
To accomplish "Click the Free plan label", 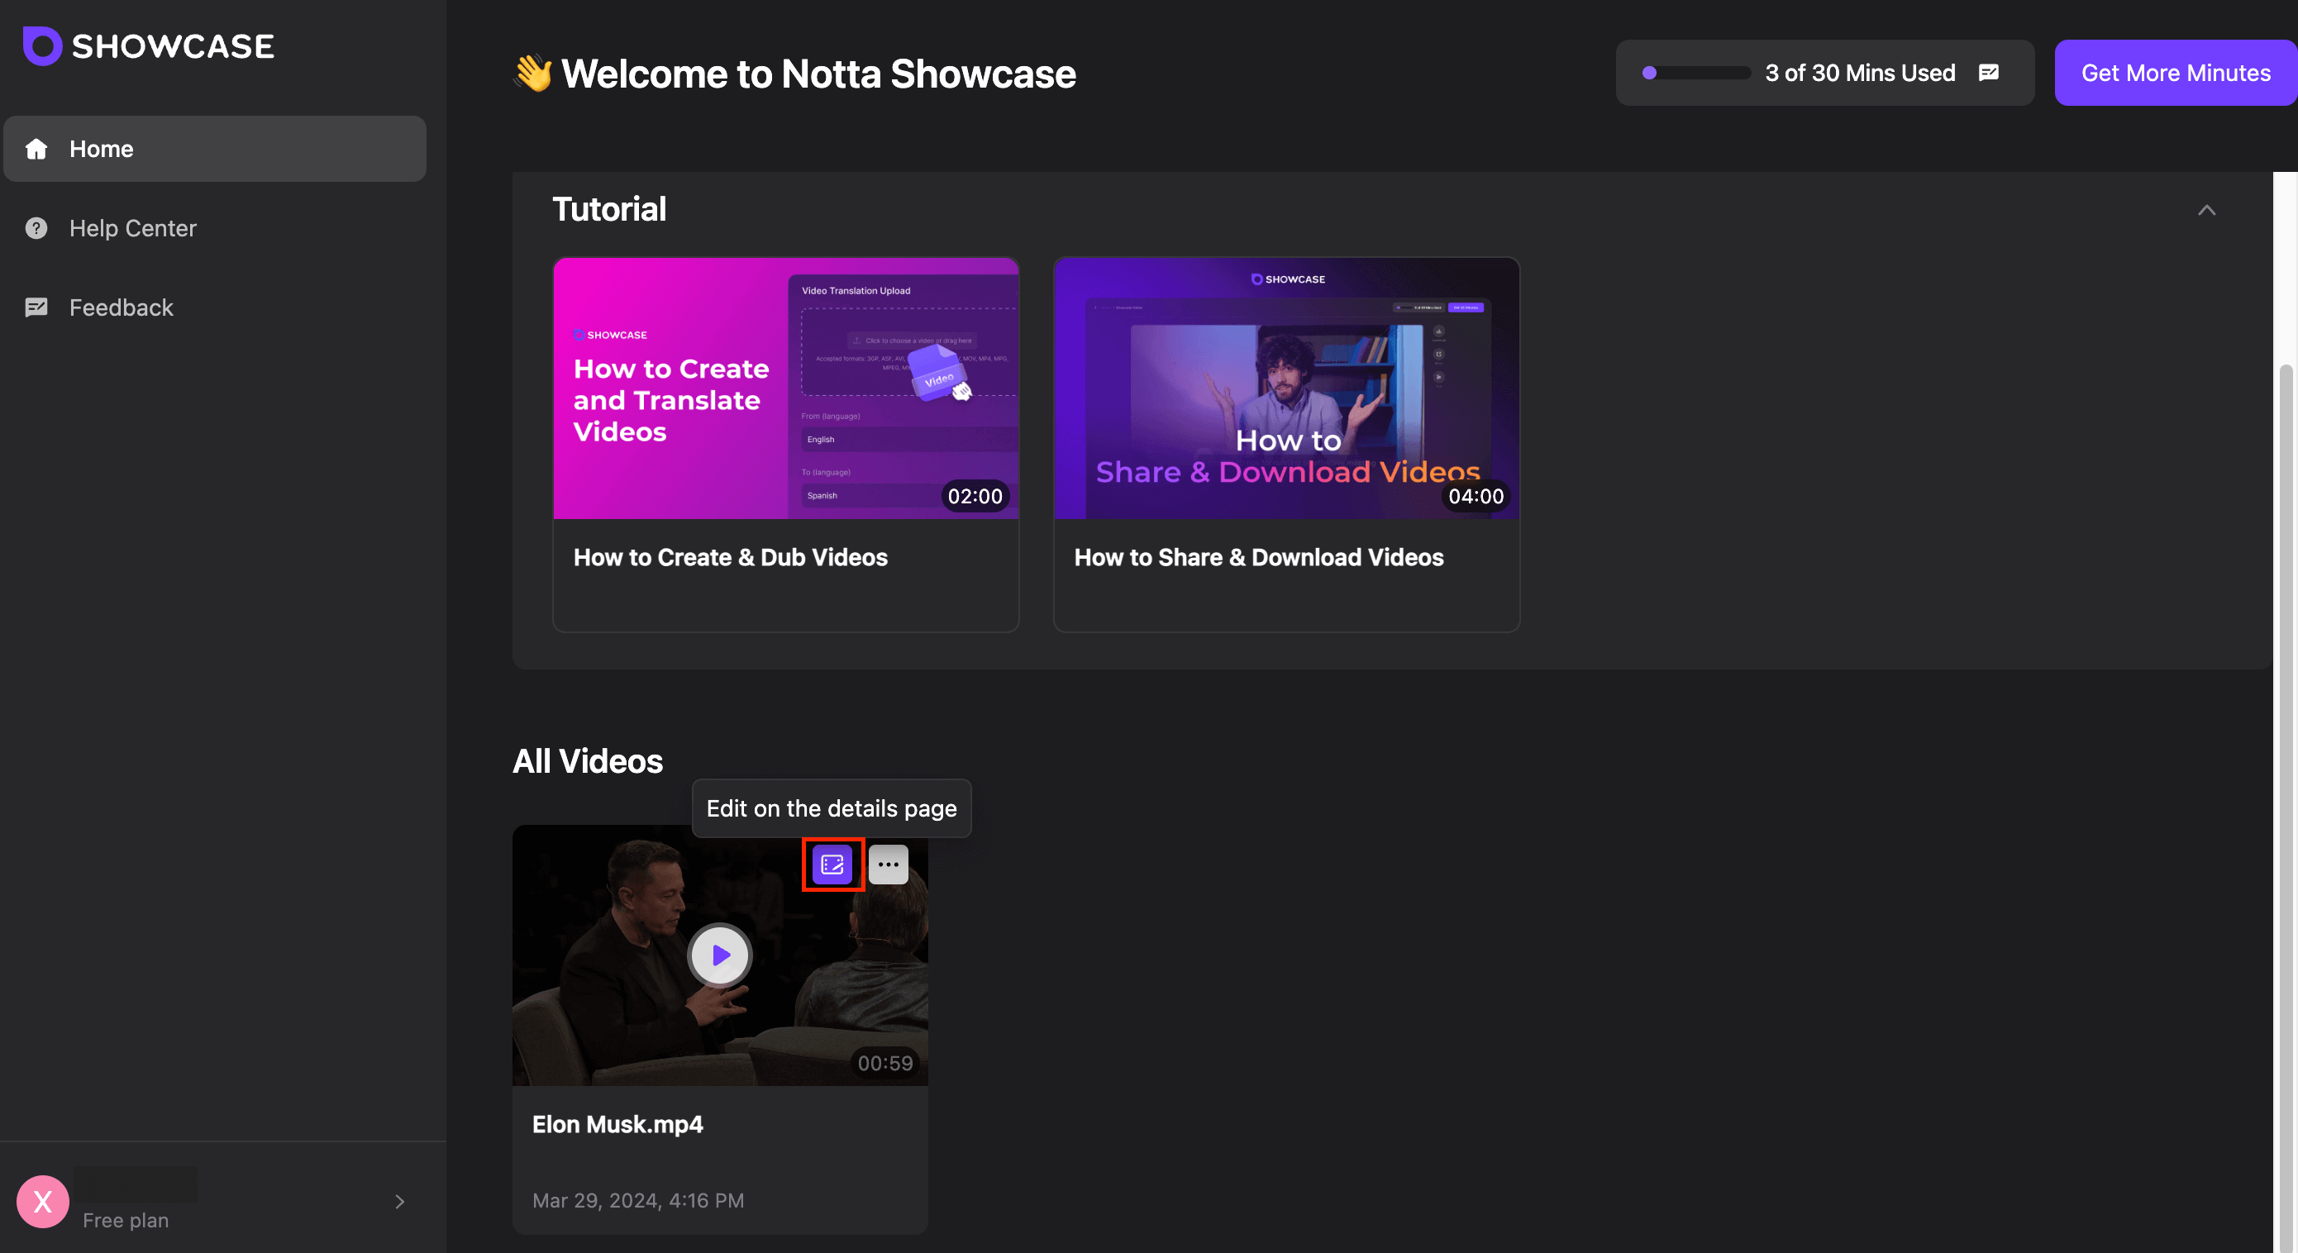I will (x=126, y=1220).
